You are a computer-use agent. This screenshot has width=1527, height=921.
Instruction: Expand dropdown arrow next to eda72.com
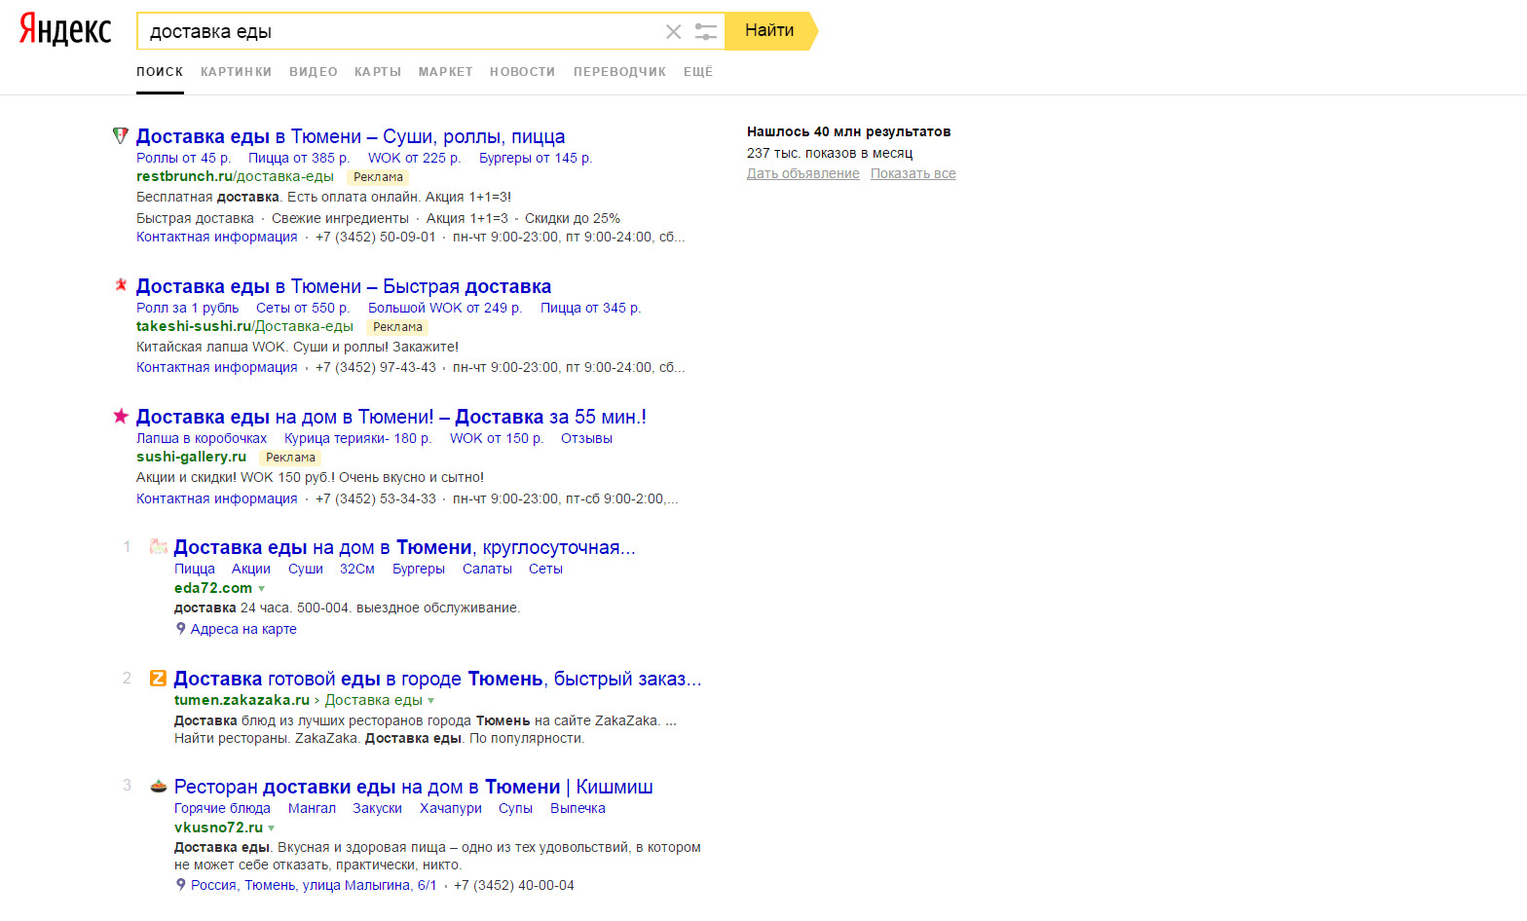262,589
